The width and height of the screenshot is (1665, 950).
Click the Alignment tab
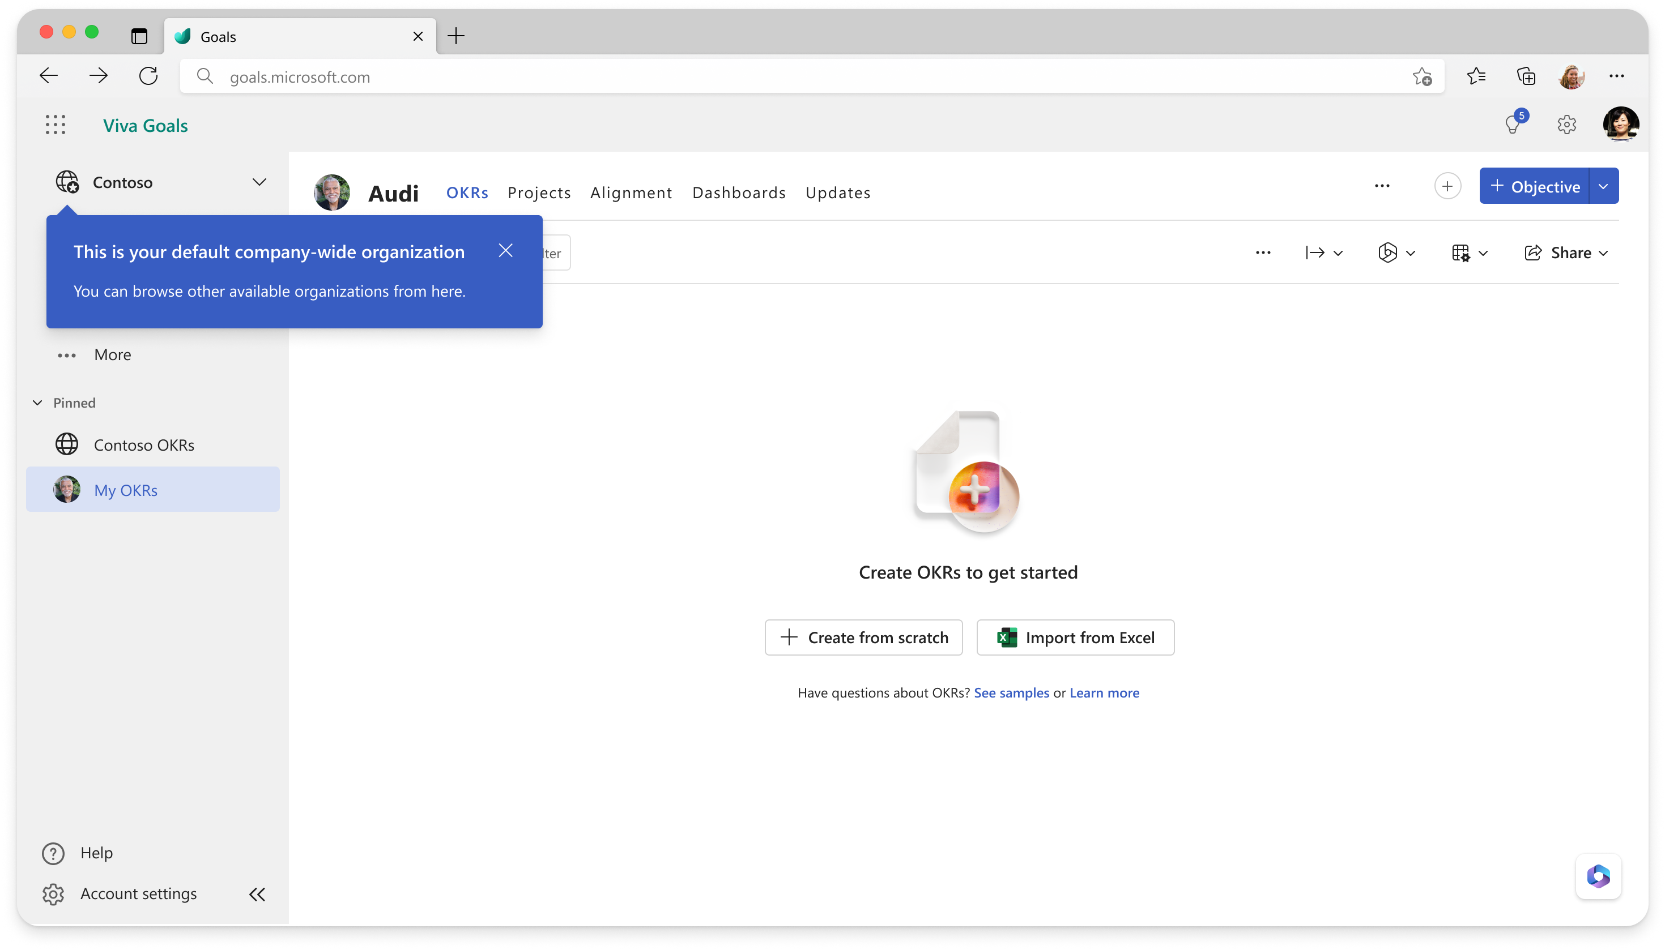(x=631, y=192)
